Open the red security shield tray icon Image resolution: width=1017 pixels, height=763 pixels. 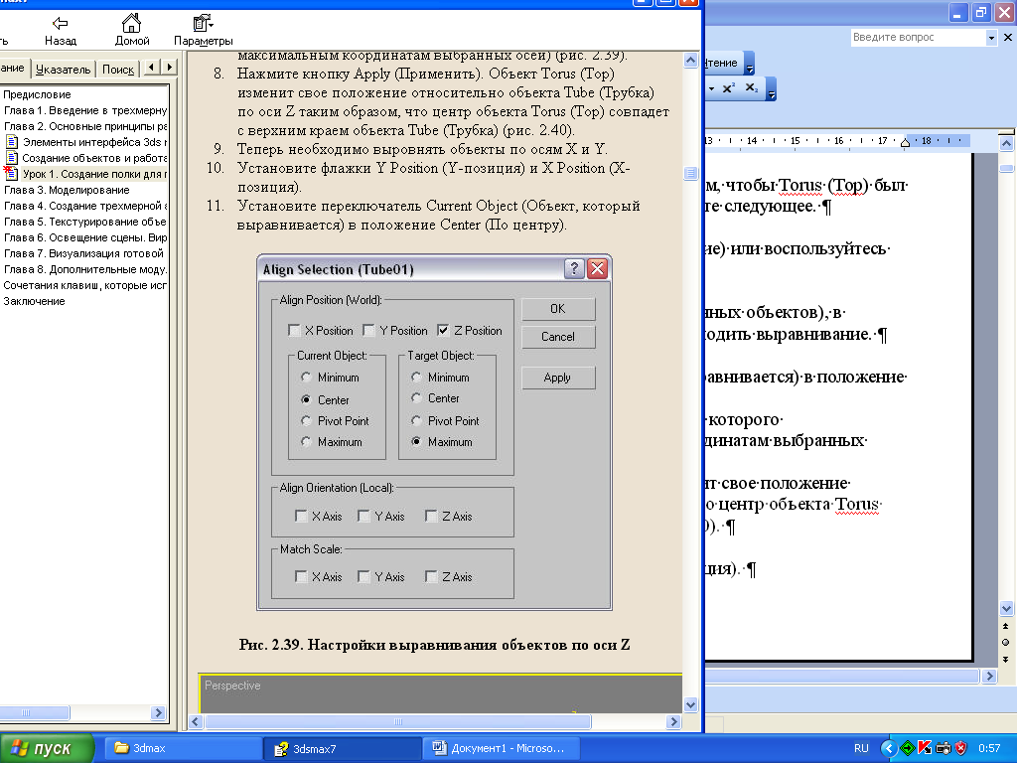click(960, 748)
